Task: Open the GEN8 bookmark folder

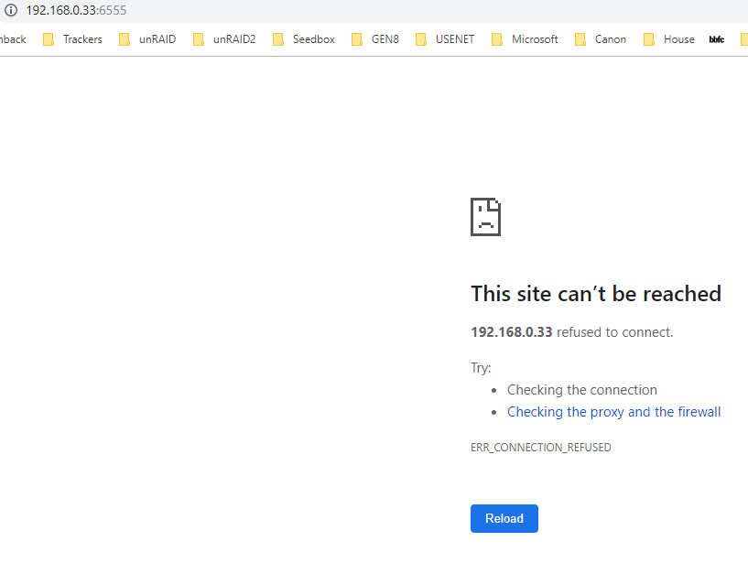Action: (375, 39)
